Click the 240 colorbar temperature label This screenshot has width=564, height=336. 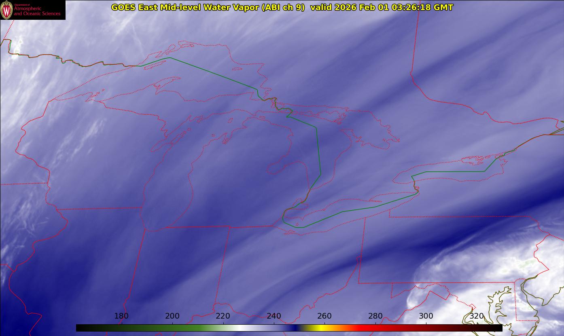click(x=274, y=316)
